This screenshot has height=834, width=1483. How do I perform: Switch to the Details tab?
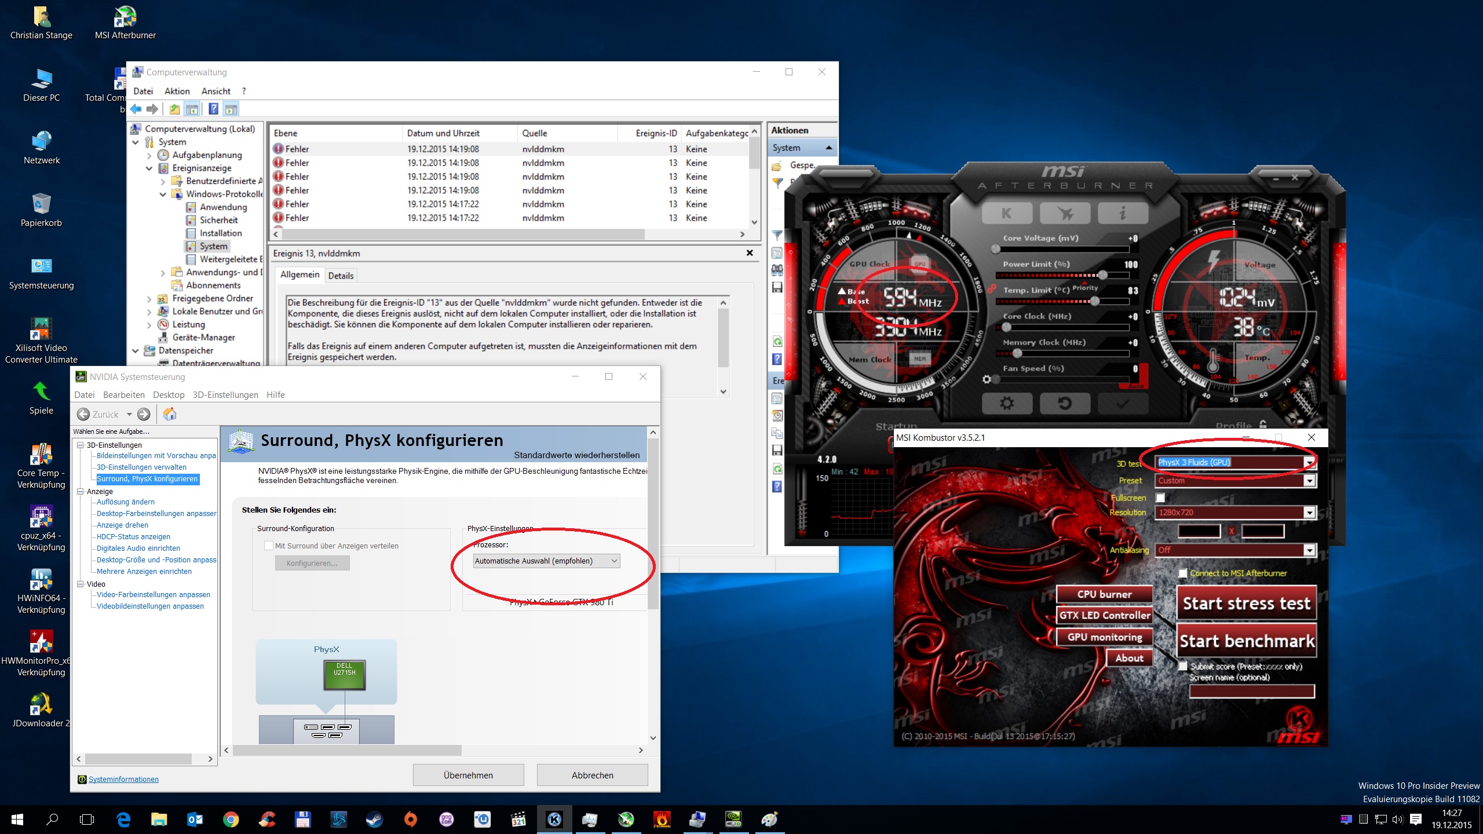341,276
